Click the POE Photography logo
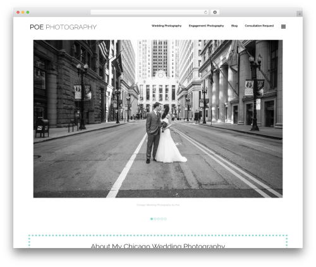316x267 pixels. pyautogui.click(x=63, y=27)
